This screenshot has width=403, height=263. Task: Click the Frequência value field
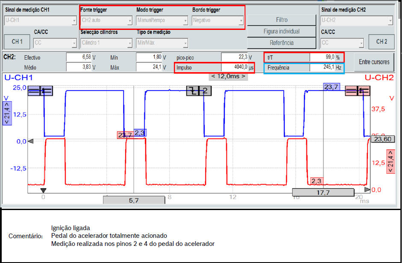tap(327, 67)
